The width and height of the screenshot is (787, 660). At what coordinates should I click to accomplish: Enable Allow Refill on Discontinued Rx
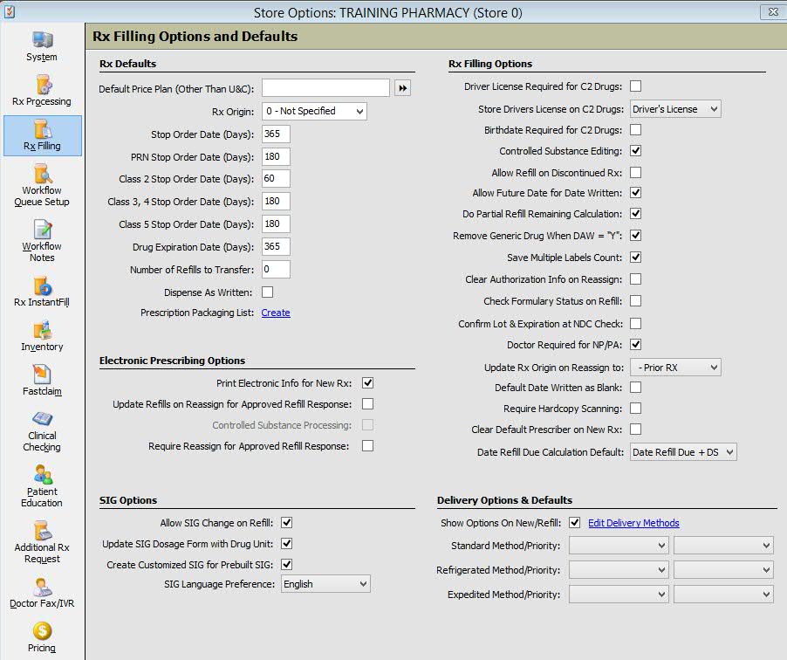click(x=635, y=172)
